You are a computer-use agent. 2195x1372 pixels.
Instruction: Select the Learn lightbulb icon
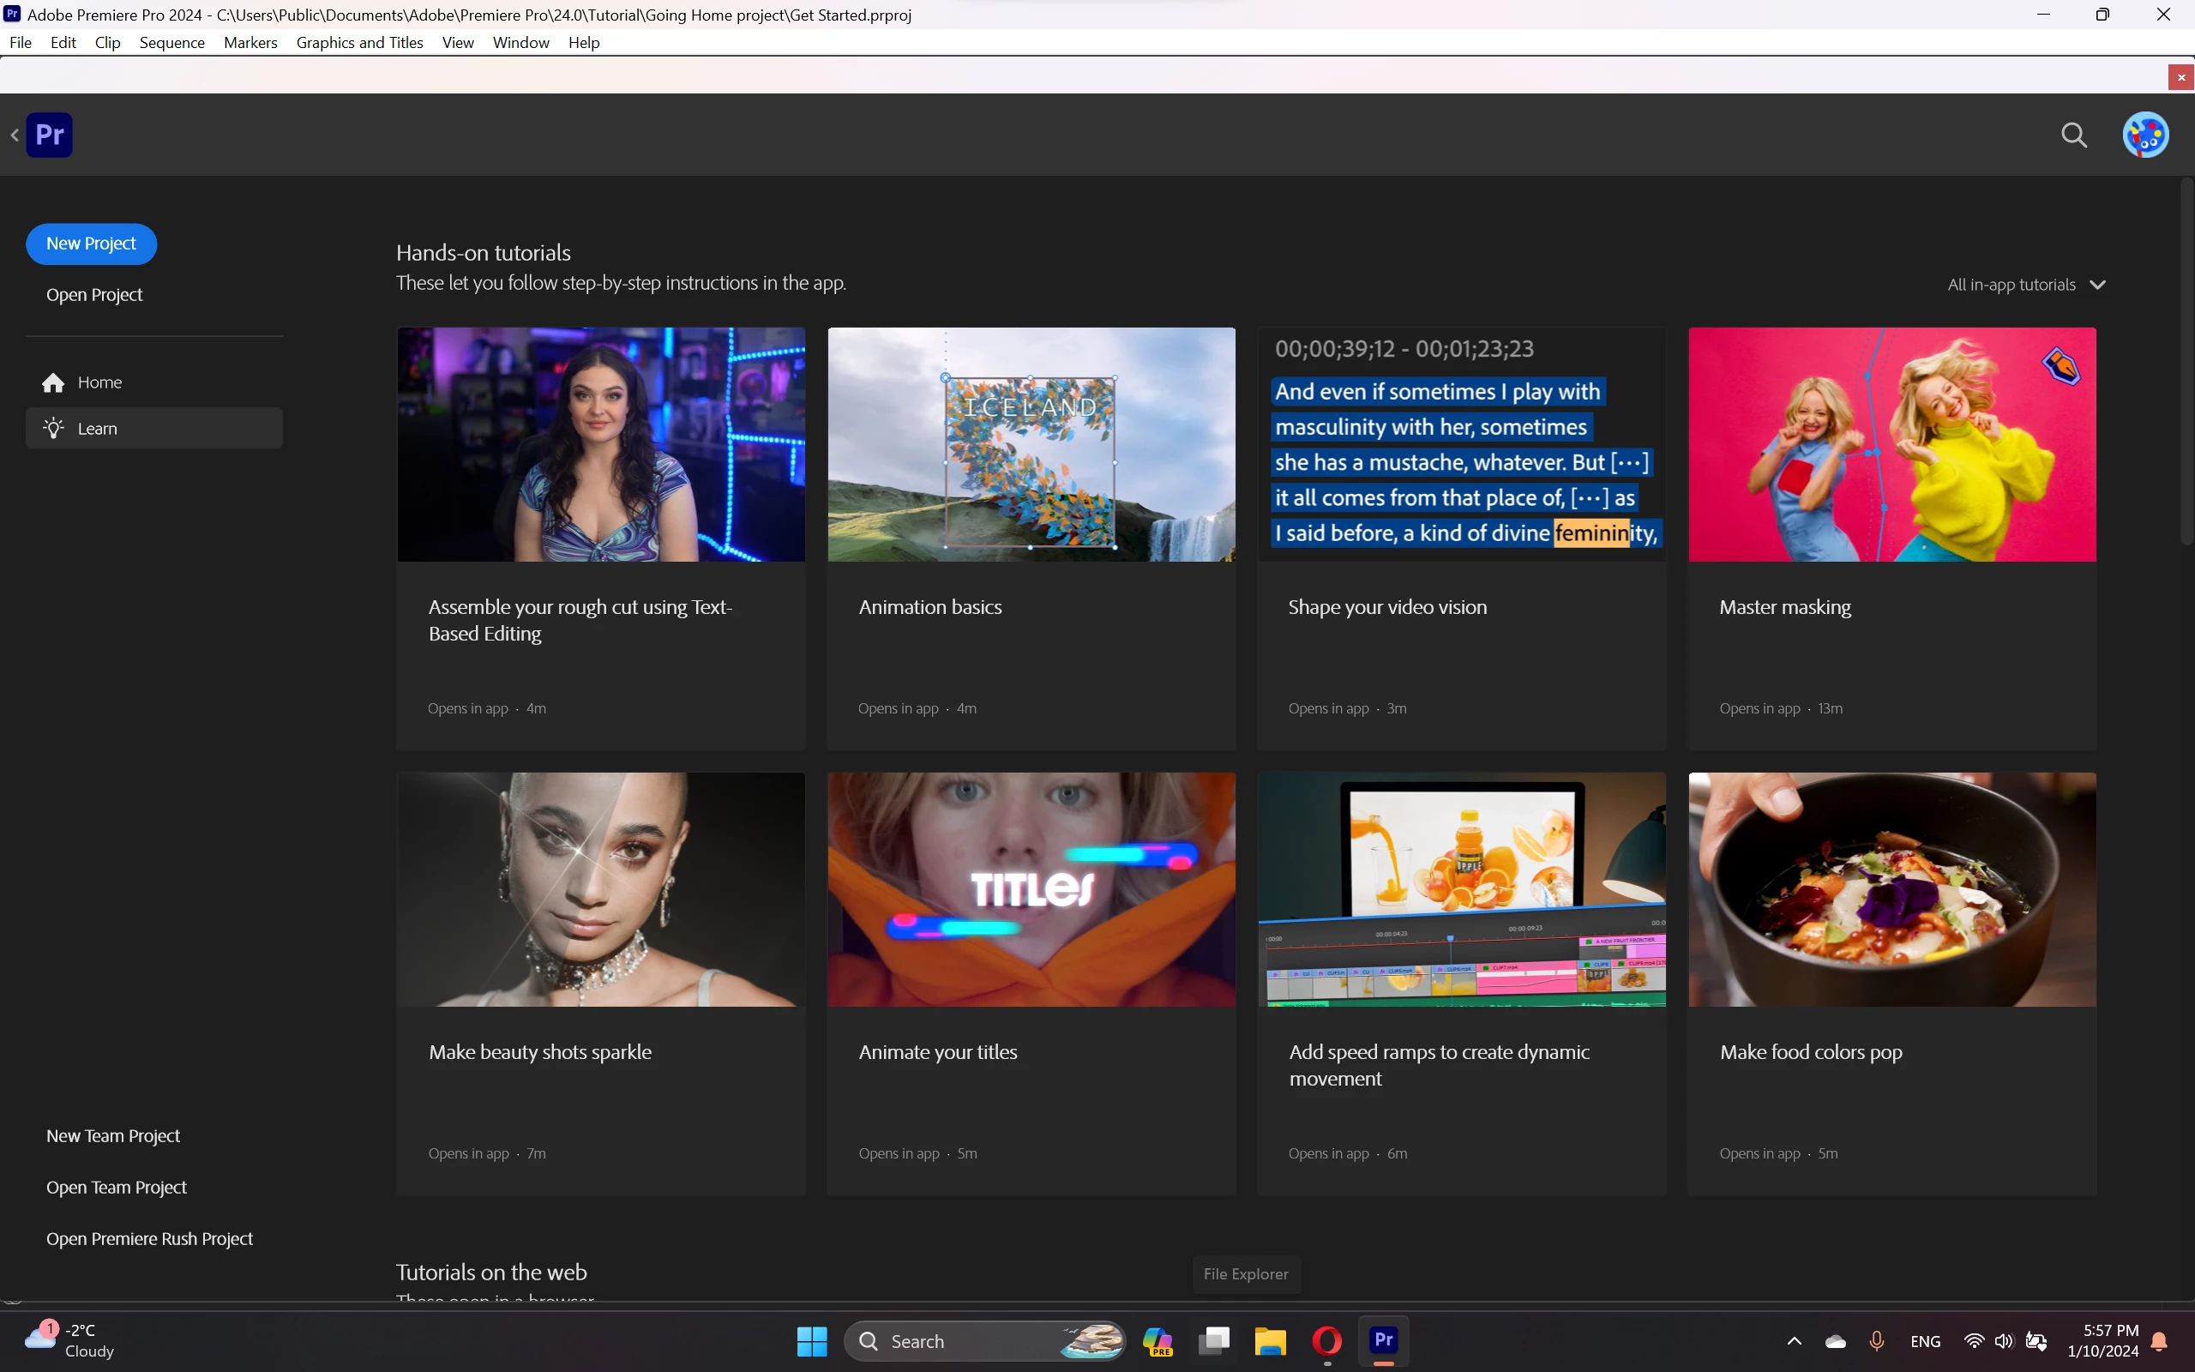(x=53, y=428)
